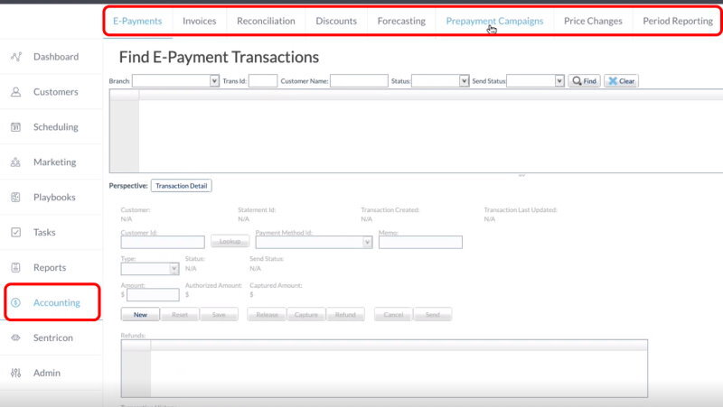The width and height of the screenshot is (723, 407).
Task: Open the Status filter dropdown
Action: pyautogui.click(x=464, y=81)
